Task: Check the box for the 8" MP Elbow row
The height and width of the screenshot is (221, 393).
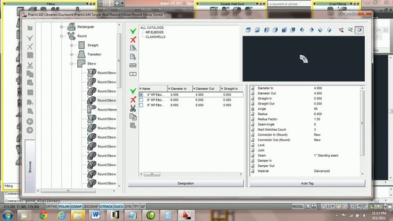Action: point(141,105)
